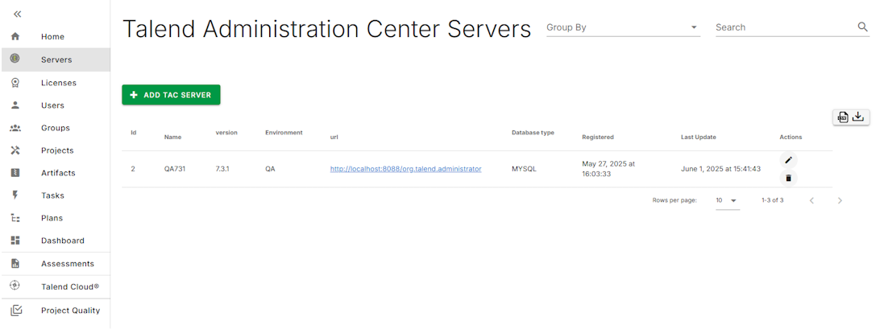Click the 7.3.1 version cell
880x329 pixels.
[223, 168]
